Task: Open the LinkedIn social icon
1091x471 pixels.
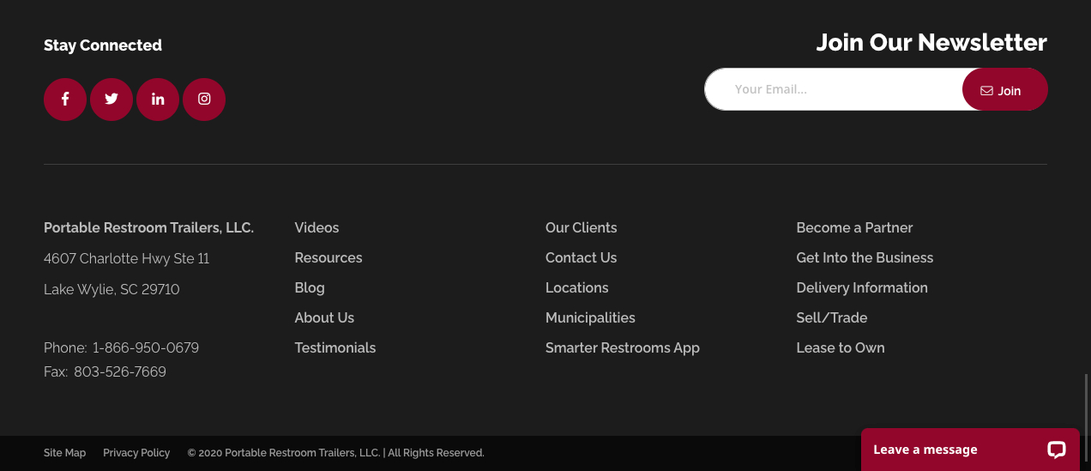Action: 158,100
